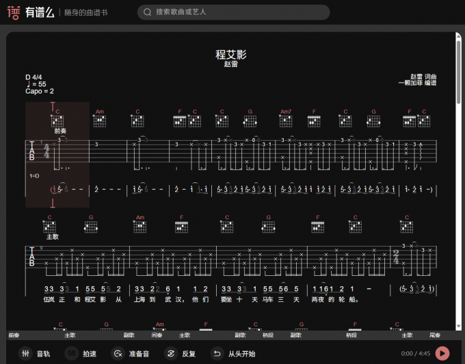Click the 随身的曲谱书 tagline text

[85, 12]
